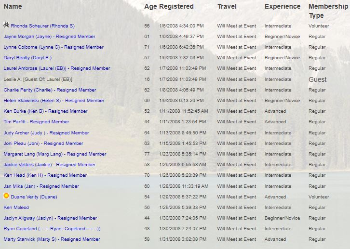Screen dimensions: 350x249
Task: Click Will Meet at Event in Ken Mcleod's row
Action: point(237,208)
